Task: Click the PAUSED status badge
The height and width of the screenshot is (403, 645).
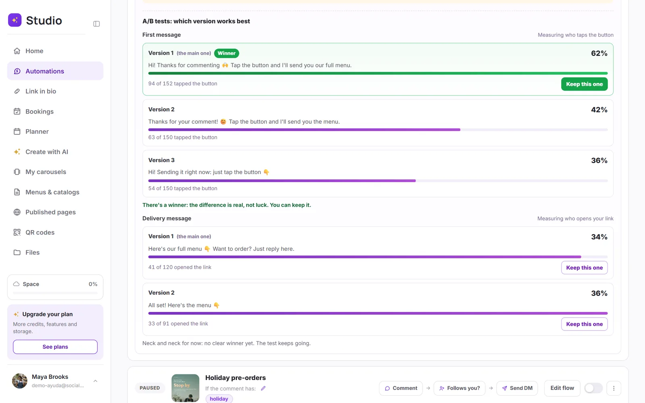Action: [x=150, y=388]
